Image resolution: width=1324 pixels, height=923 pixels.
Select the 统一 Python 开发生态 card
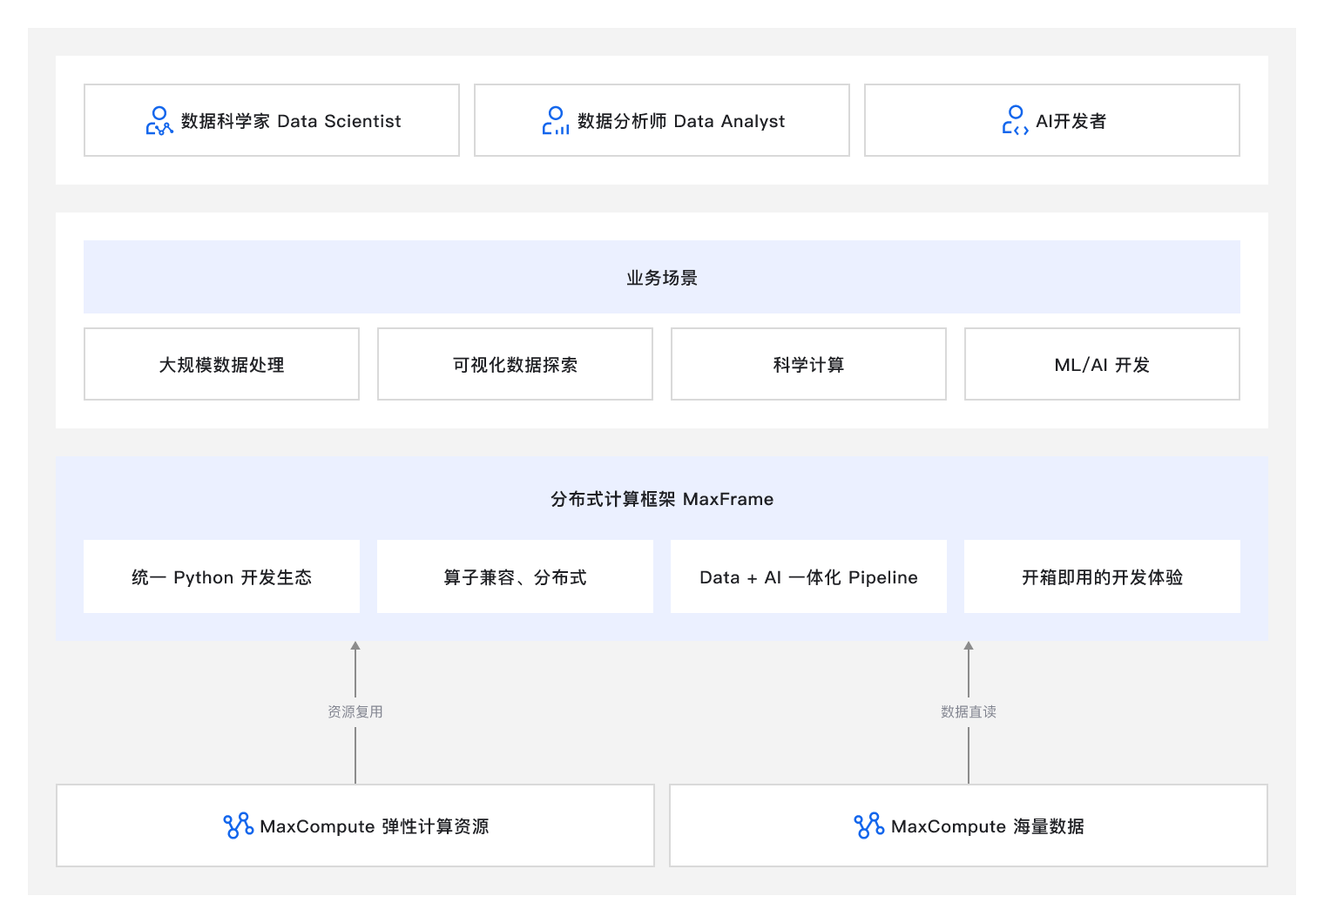[221, 576]
